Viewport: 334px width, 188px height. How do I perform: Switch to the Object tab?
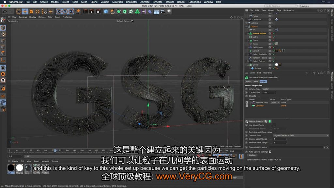click(x=263, y=81)
